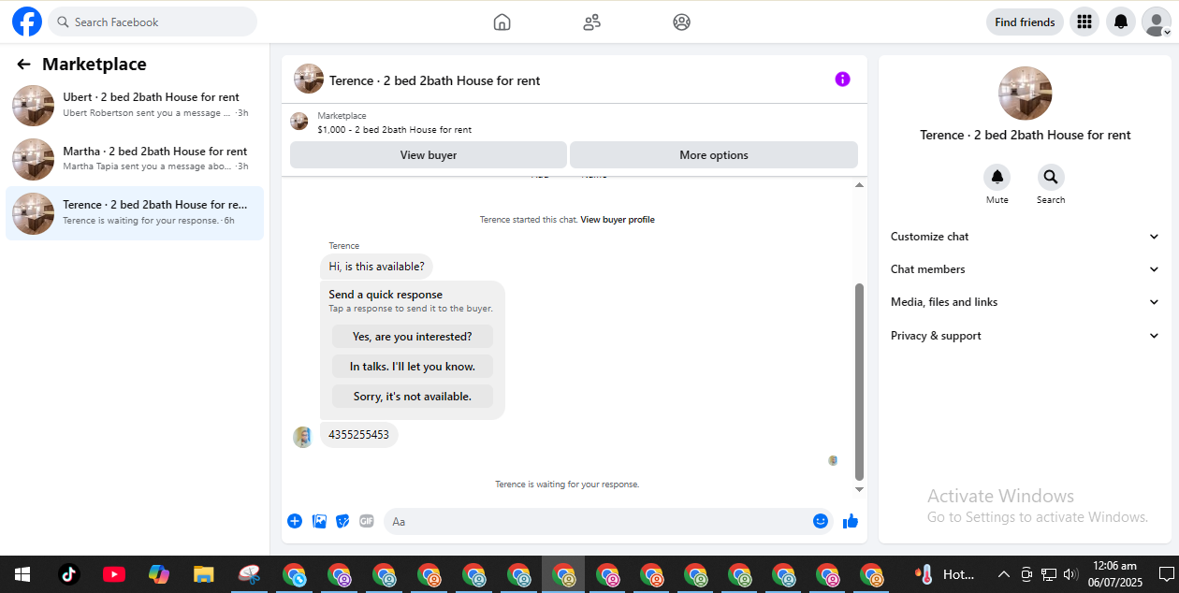Click the 'Hi, is this available?' message
Image resolution: width=1179 pixels, height=593 pixels.
[x=376, y=267]
